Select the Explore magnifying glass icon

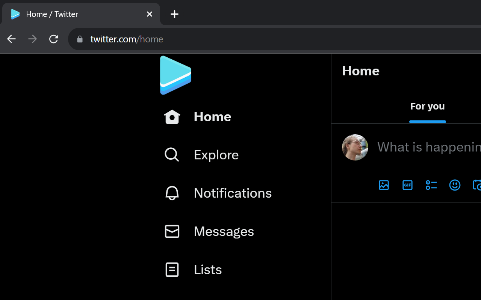pyautogui.click(x=172, y=154)
